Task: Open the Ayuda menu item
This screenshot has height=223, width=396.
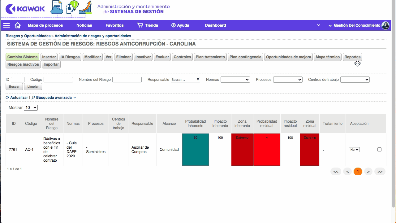Action: (x=183, y=25)
